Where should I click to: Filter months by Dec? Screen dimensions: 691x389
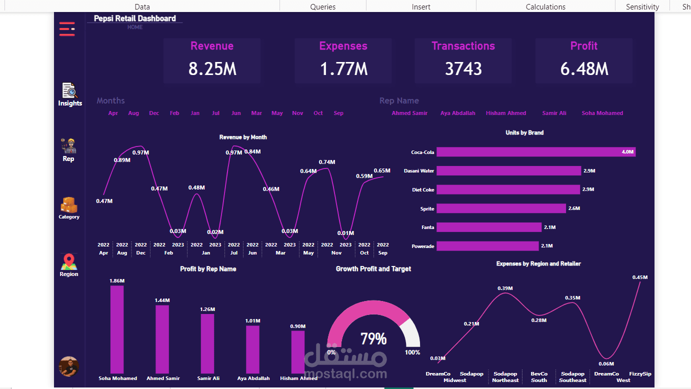[154, 113]
